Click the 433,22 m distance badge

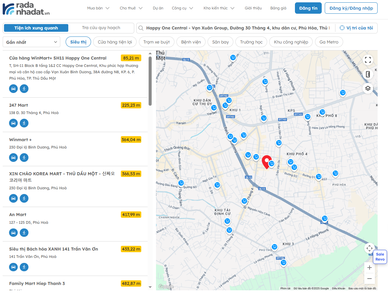click(x=131, y=249)
